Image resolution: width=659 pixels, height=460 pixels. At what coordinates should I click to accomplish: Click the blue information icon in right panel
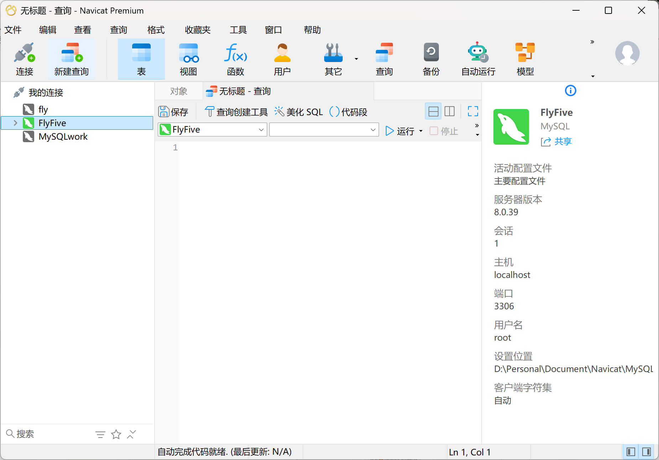click(x=571, y=91)
